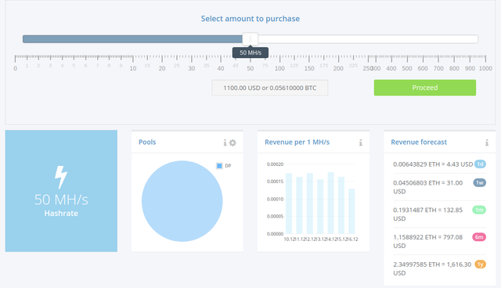Click the 500 mark on the scale

pos(407,68)
